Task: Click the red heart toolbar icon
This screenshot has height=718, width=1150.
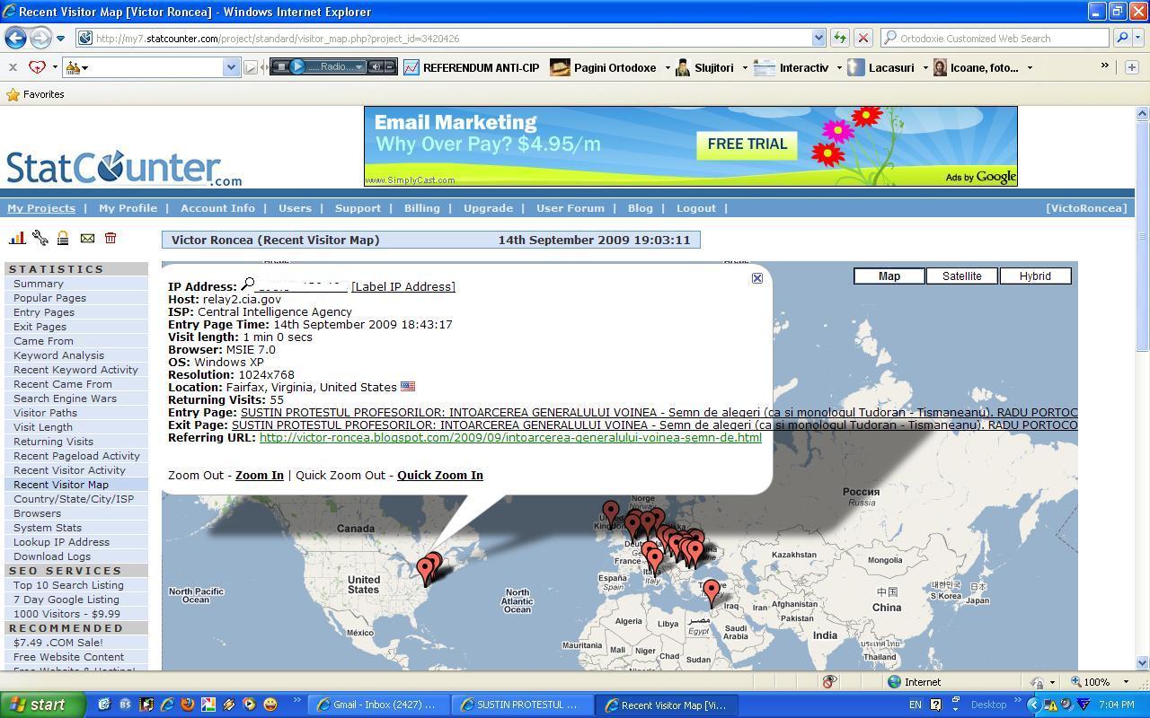Action: pos(37,67)
